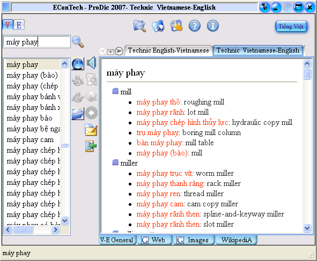The image size is (317, 261).
Task: Click link 'máy phay thô'
Action: coord(158,102)
